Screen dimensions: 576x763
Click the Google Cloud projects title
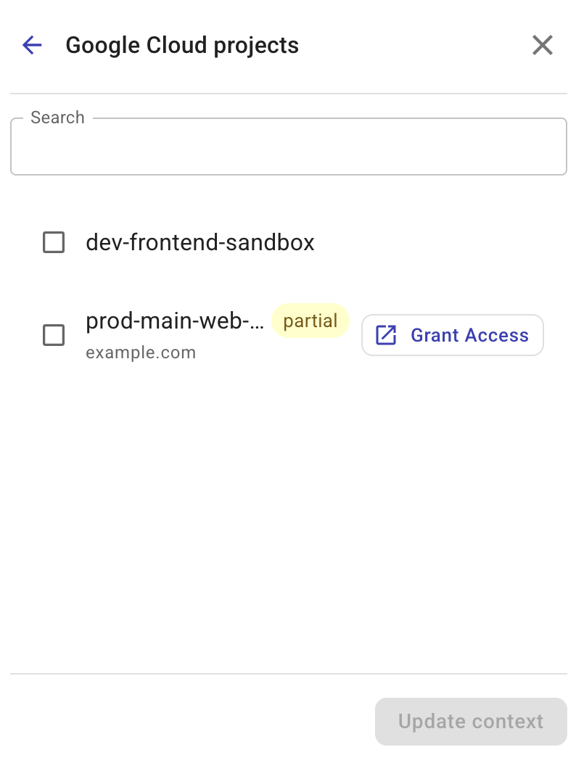point(182,45)
